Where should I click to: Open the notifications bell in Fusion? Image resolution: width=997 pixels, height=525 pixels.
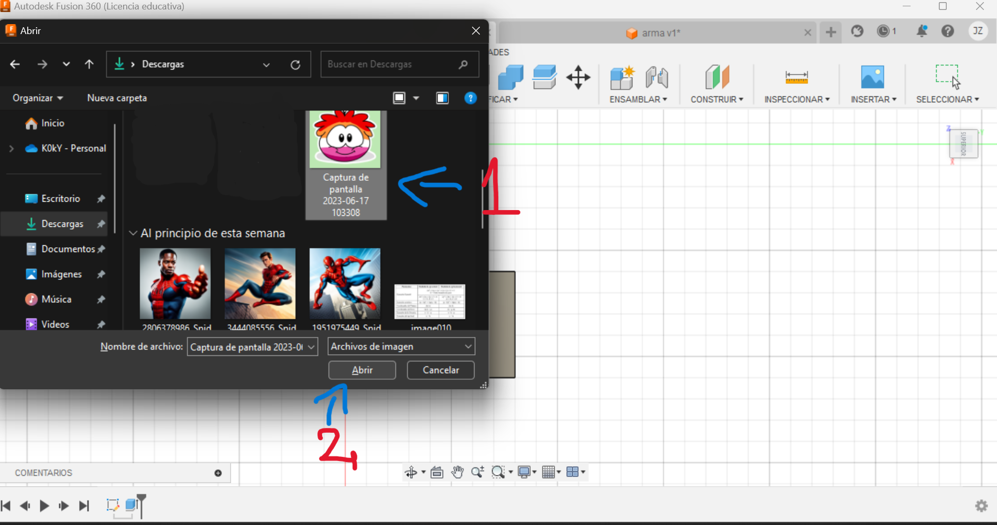[x=922, y=31]
